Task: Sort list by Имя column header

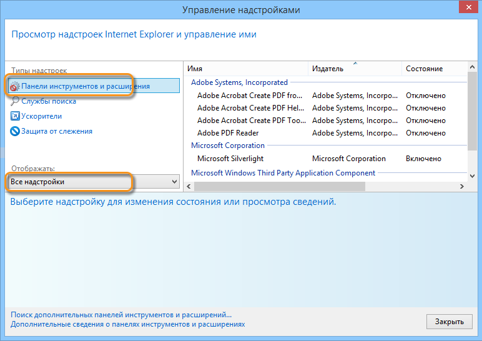Action: (x=246, y=69)
